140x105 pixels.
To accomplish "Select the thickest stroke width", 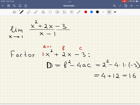I will click(x=115, y=12).
